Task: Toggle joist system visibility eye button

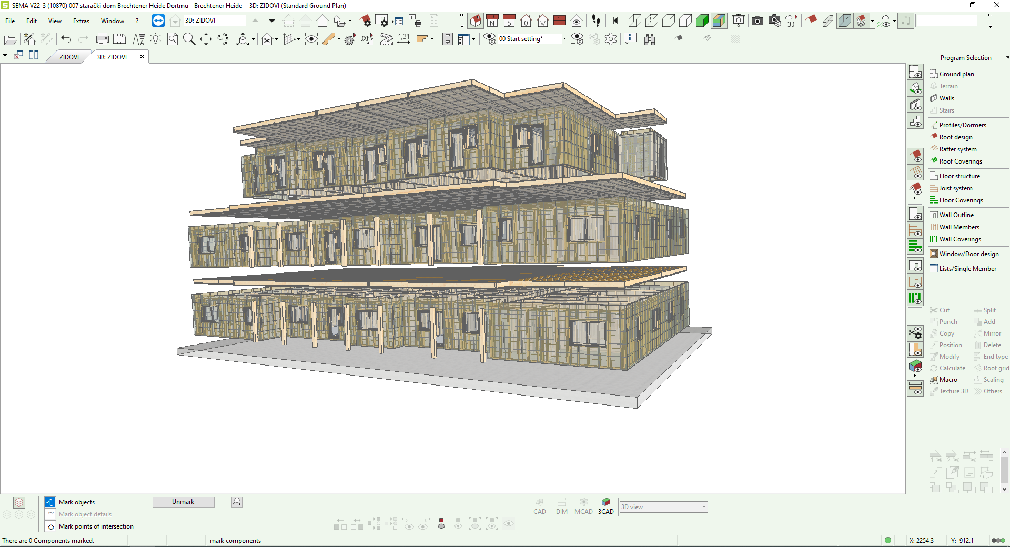Action: [x=915, y=229]
